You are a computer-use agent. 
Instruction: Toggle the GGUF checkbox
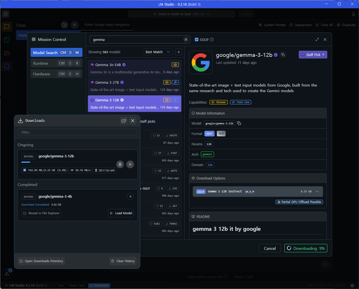click(197, 39)
